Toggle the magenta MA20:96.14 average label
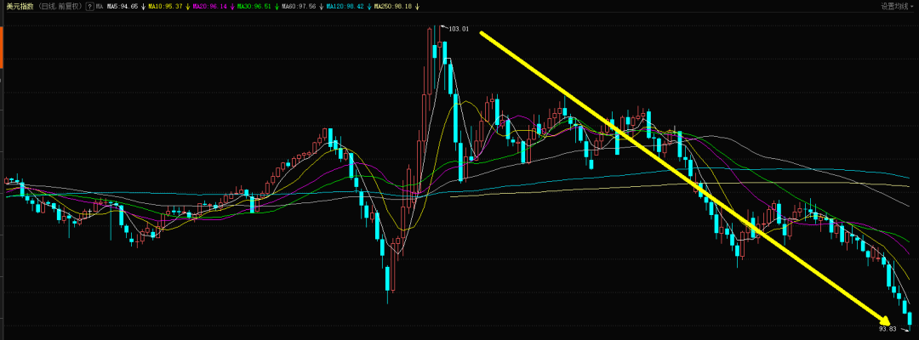This screenshot has height=340, width=919. coord(210,7)
